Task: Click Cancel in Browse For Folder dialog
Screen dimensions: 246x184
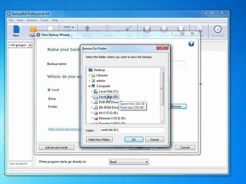Action: (x=155, y=140)
